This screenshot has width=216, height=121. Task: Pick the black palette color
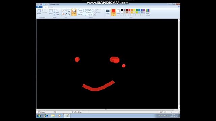pos(122,10)
